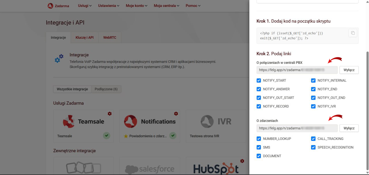Open the WebRTC tab

pyautogui.click(x=110, y=37)
